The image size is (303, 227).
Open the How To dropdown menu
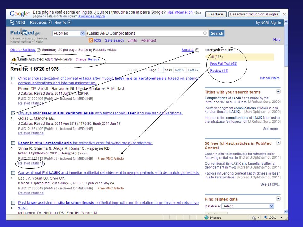62,23
